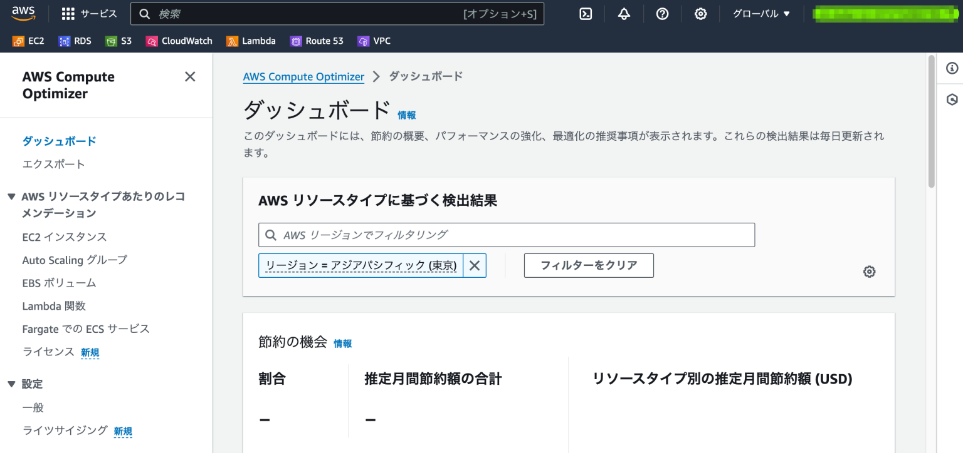Select the S3 favorite icon
Screen dimensions: 963x453
coord(118,41)
